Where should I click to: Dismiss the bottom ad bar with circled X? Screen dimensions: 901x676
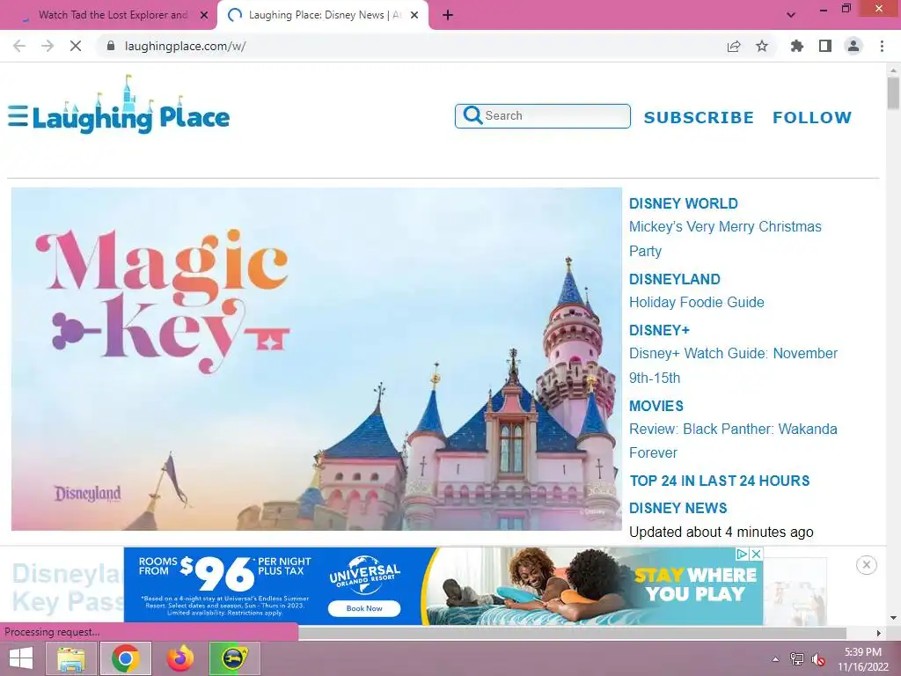[x=867, y=565]
